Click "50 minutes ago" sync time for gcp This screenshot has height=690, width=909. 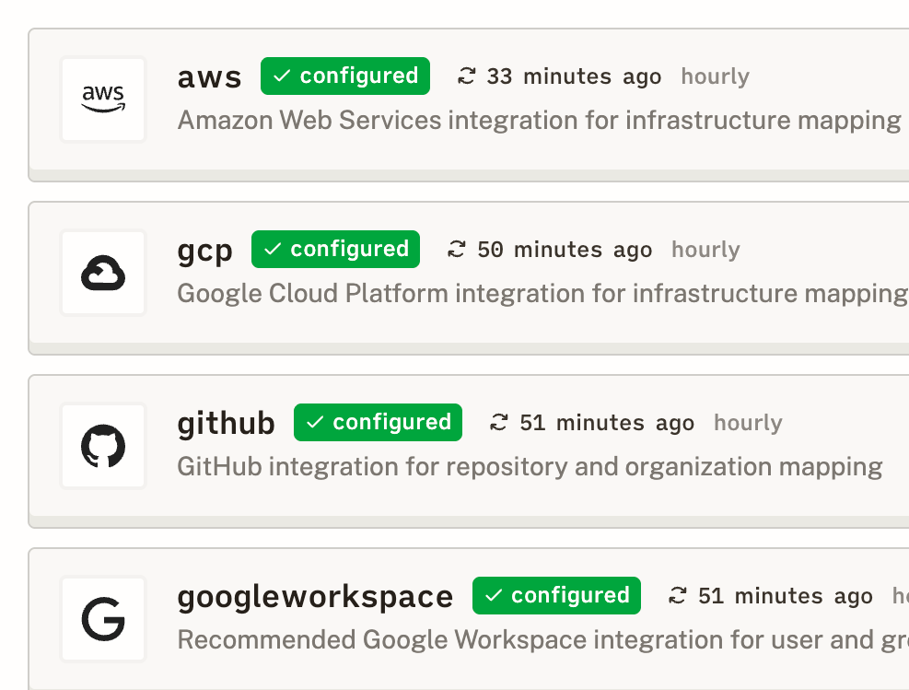(x=565, y=250)
